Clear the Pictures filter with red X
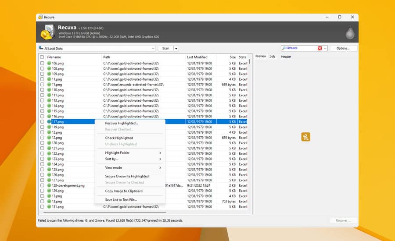 (x=320, y=48)
